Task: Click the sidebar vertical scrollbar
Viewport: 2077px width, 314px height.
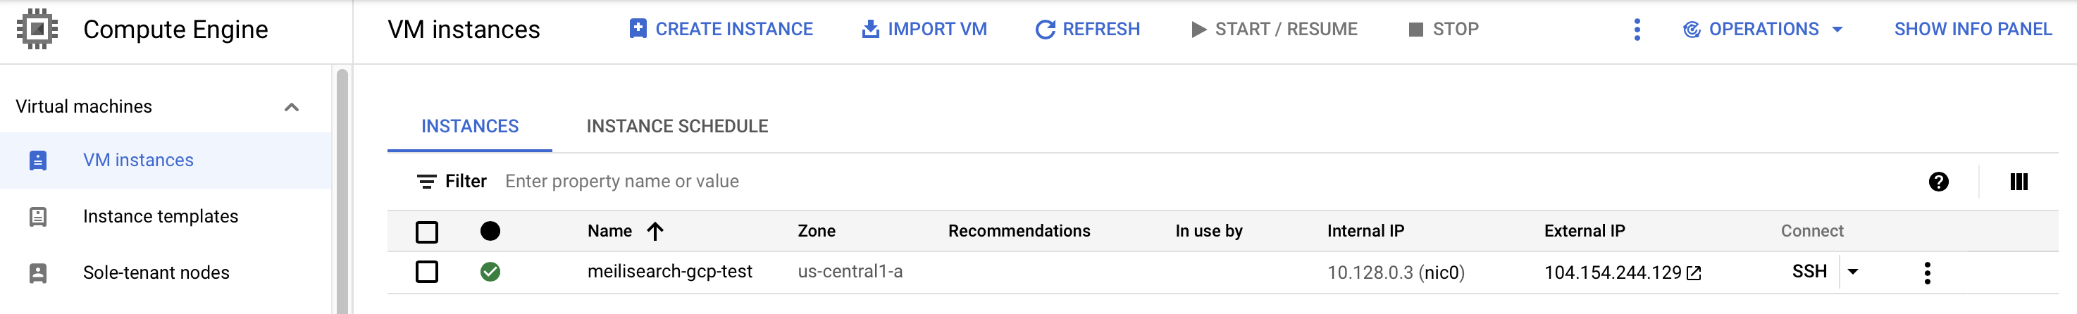Action: pos(342,193)
